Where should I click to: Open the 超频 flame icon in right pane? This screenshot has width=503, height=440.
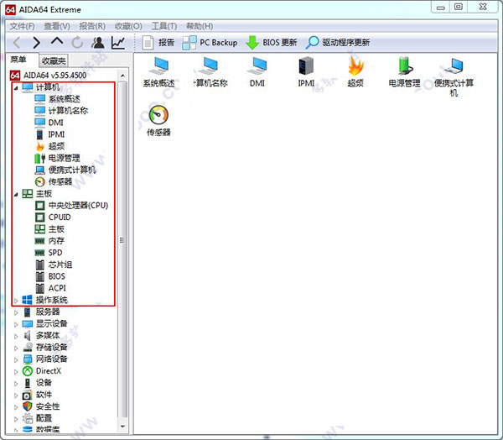tap(355, 72)
